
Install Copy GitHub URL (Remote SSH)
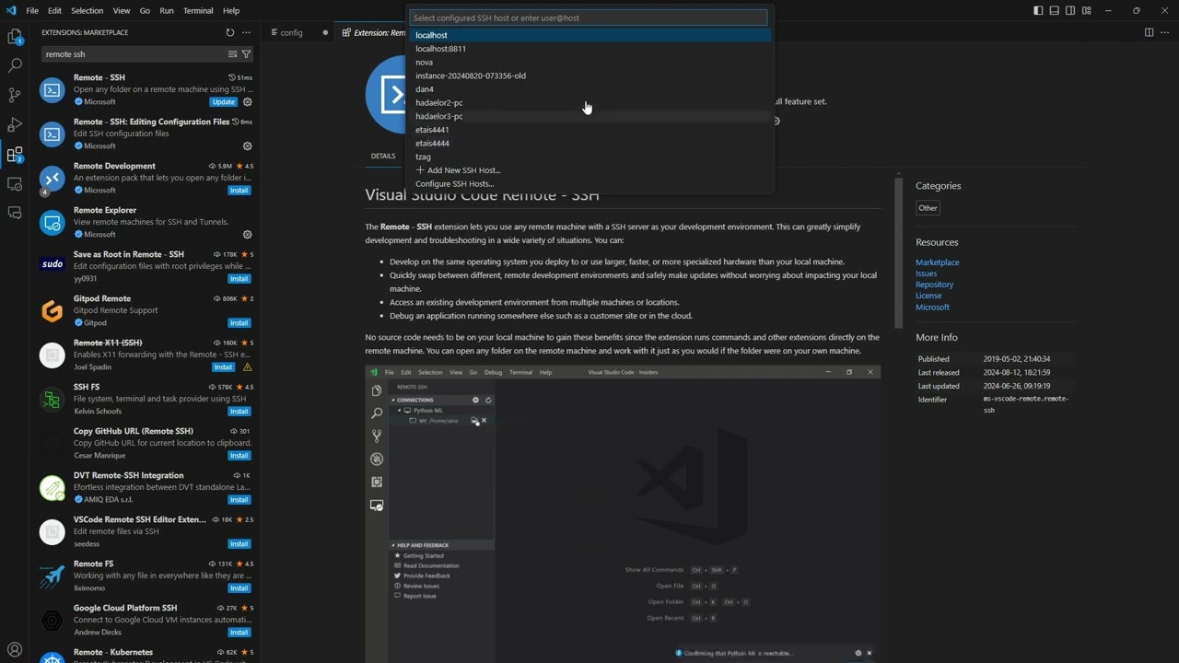coord(239,456)
